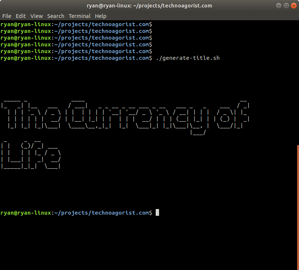The width and height of the screenshot is (299, 270).
Task: Open the File menu
Action: [7, 16]
